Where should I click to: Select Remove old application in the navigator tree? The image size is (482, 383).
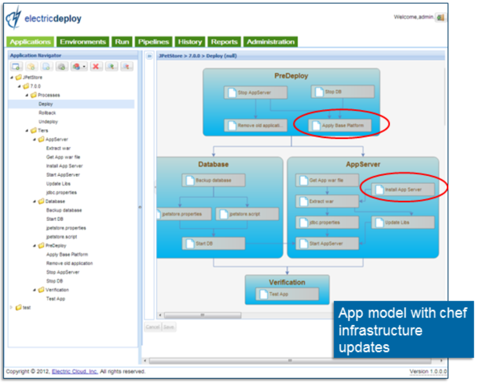click(70, 263)
